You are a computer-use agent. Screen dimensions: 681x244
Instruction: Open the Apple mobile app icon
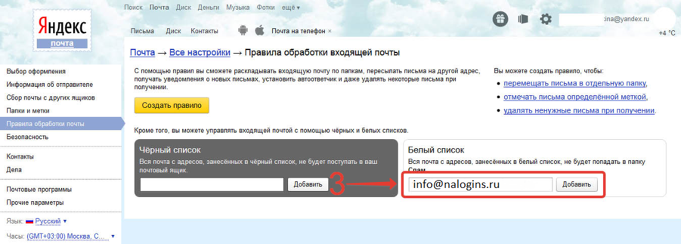(260, 31)
